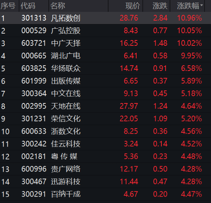Click price 28.76 of 凡拓数创

click(x=129, y=18)
